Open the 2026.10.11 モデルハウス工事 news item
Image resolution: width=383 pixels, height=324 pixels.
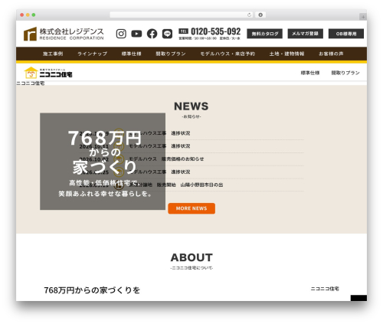[x=191, y=146]
